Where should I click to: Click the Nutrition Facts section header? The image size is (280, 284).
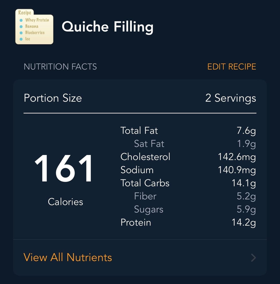tap(60, 67)
